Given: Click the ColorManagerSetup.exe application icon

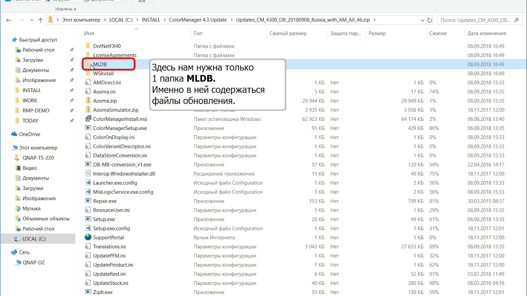Looking at the screenshot, I should pyautogui.click(x=88, y=128).
